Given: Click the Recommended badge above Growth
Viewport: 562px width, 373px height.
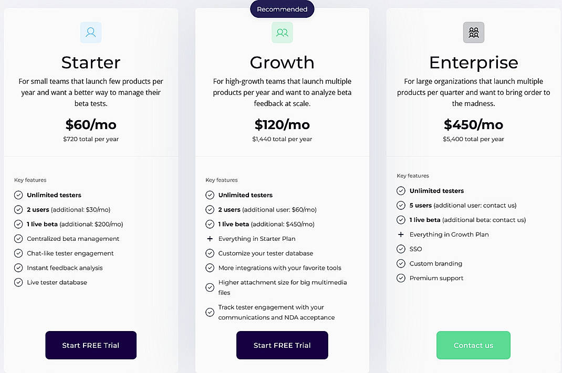Looking at the screenshot, I should click(282, 9).
